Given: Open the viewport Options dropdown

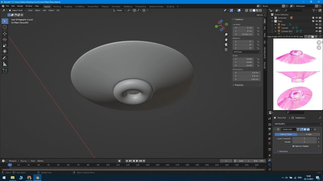Looking at the screenshot, I should point(260,15).
